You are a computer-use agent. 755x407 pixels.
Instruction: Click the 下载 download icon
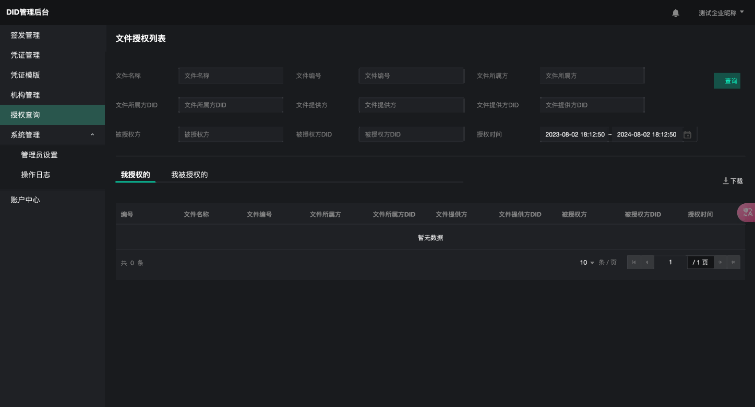tap(725, 181)
